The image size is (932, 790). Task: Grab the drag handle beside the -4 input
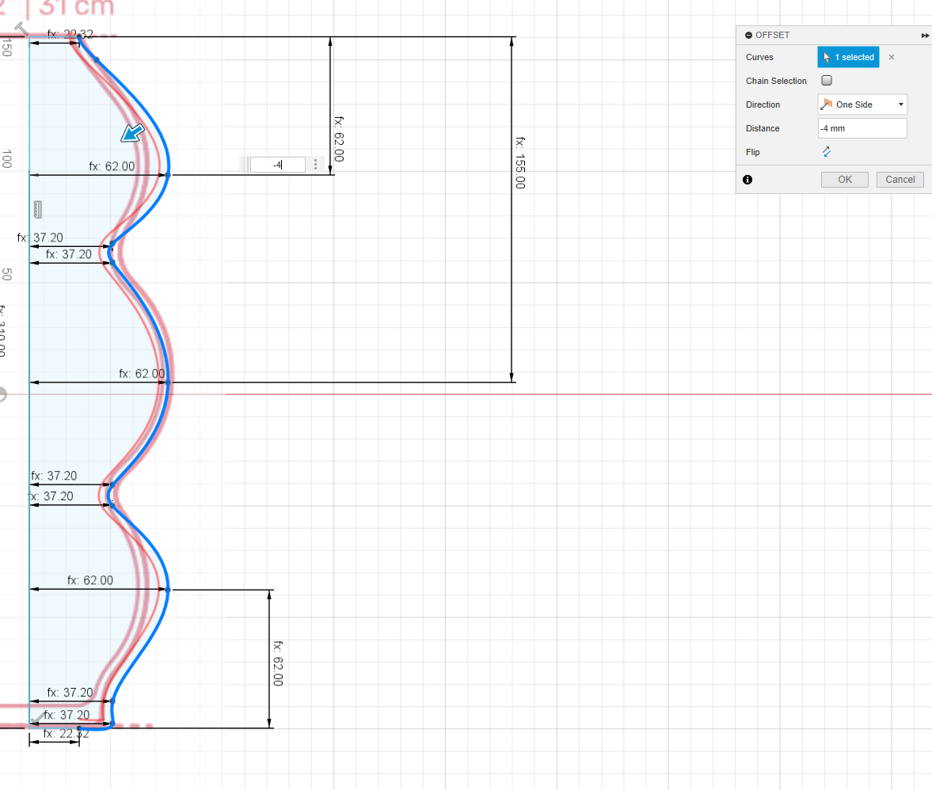pos(244,165)
